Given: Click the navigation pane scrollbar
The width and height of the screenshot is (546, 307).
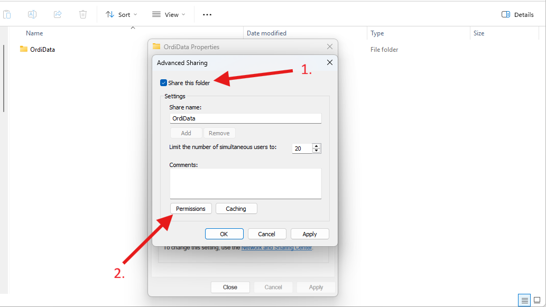Looking at the screenshot, I should pyautogui.click(x=4, y=78).
